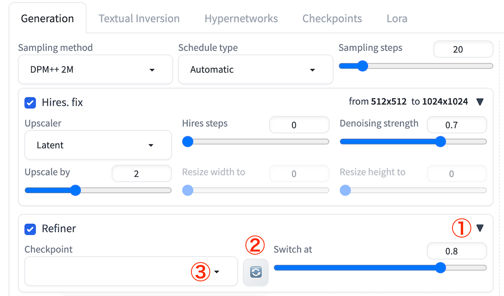Open the Lora tab

tap(397, 19)
